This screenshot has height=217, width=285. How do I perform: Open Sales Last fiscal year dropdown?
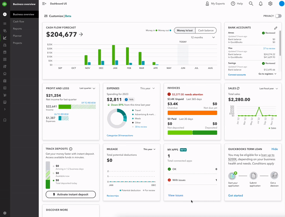(269, 88)
